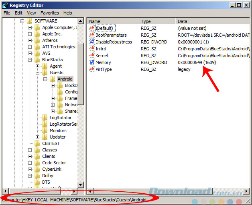Click the Config folder icon

coord(60,92)
